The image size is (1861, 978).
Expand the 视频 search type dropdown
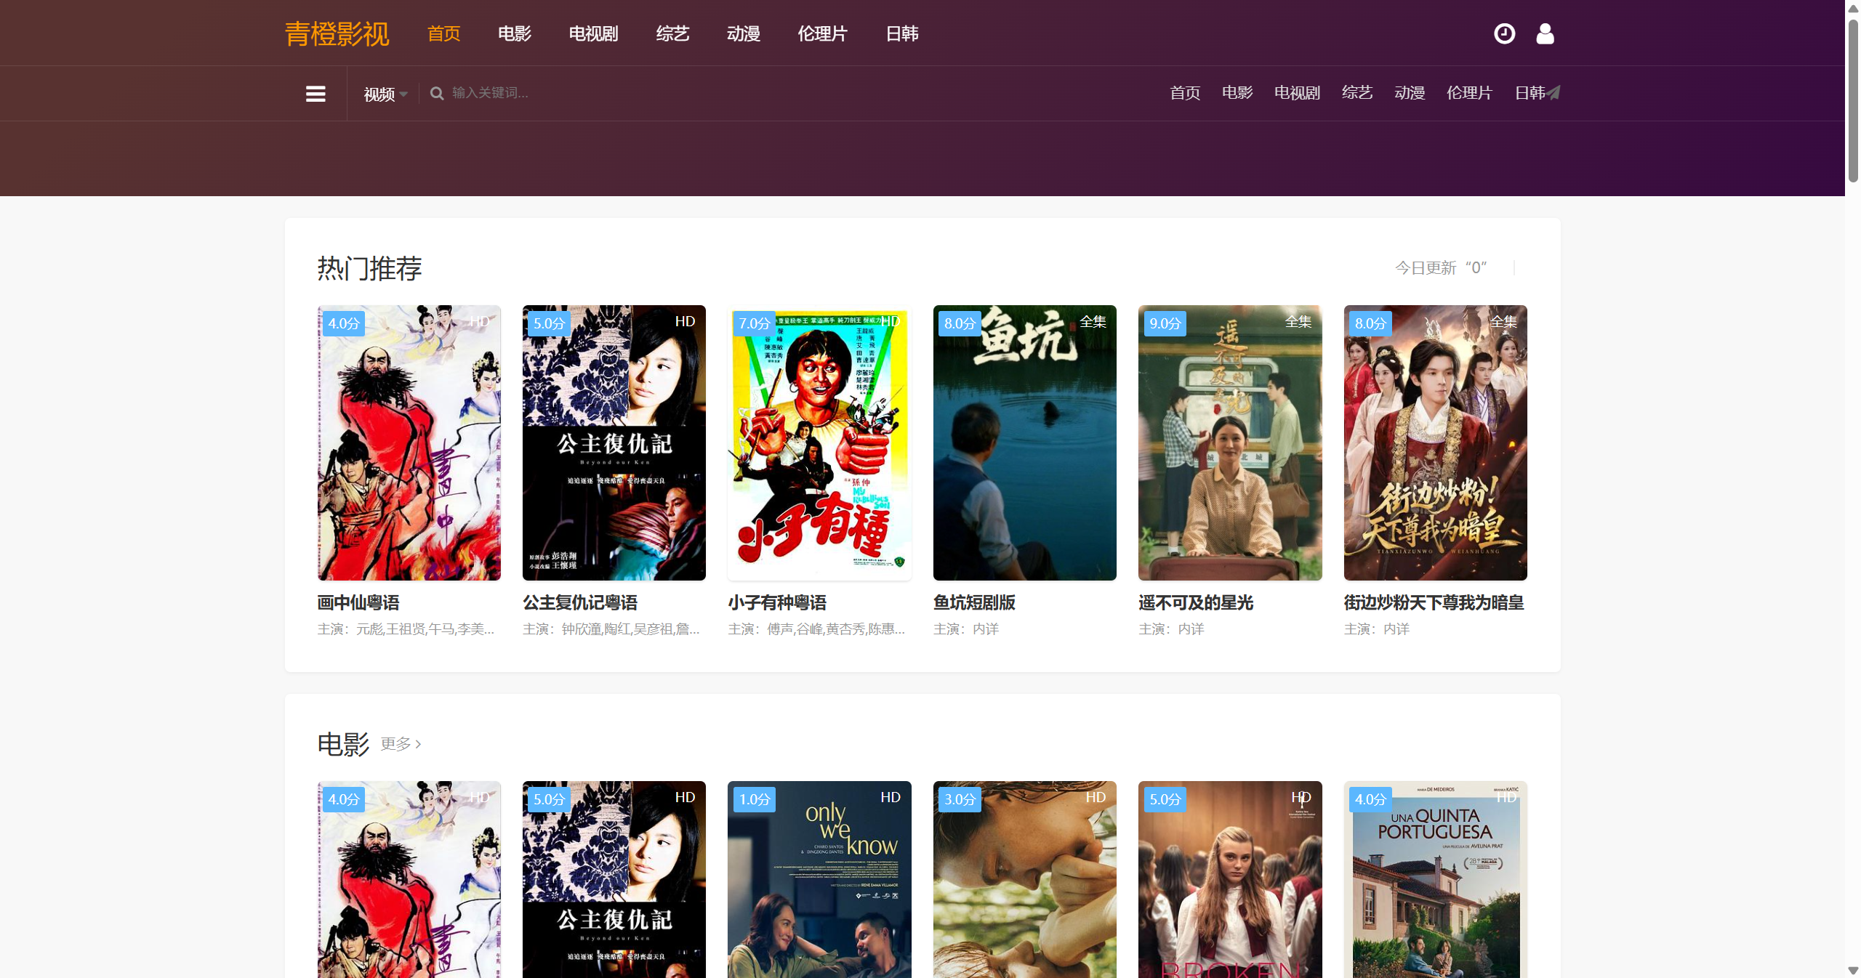pyautogui.click(x=385, y=94)
